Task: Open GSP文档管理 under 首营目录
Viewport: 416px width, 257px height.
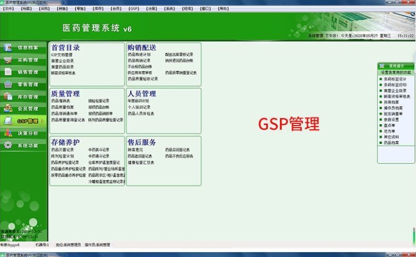Action: point(61,55)
